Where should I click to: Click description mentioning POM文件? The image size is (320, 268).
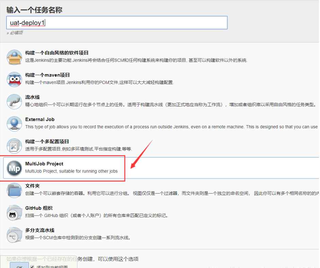tap(99, 82)
